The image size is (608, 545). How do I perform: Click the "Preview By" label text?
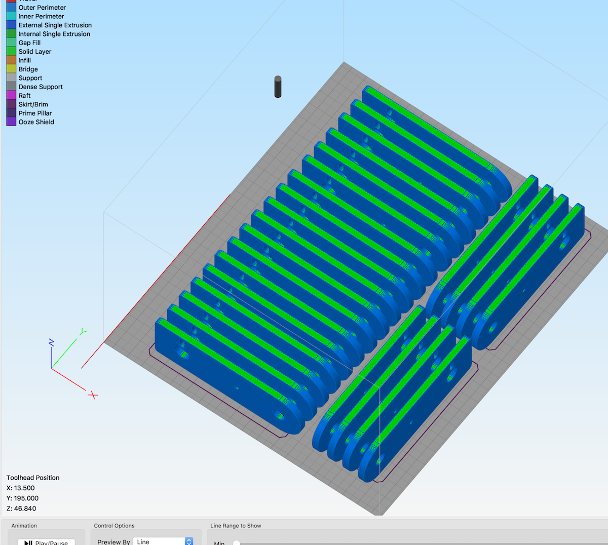pos(113,542)
